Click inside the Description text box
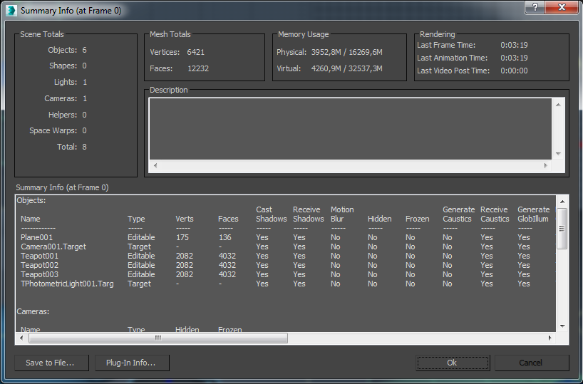Viewport: 583px width, 384px height. click(351, 129)
